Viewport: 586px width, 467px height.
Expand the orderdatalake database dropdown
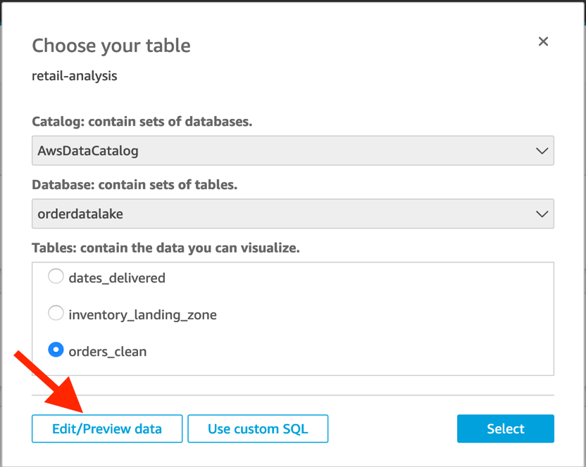point(292,214)
